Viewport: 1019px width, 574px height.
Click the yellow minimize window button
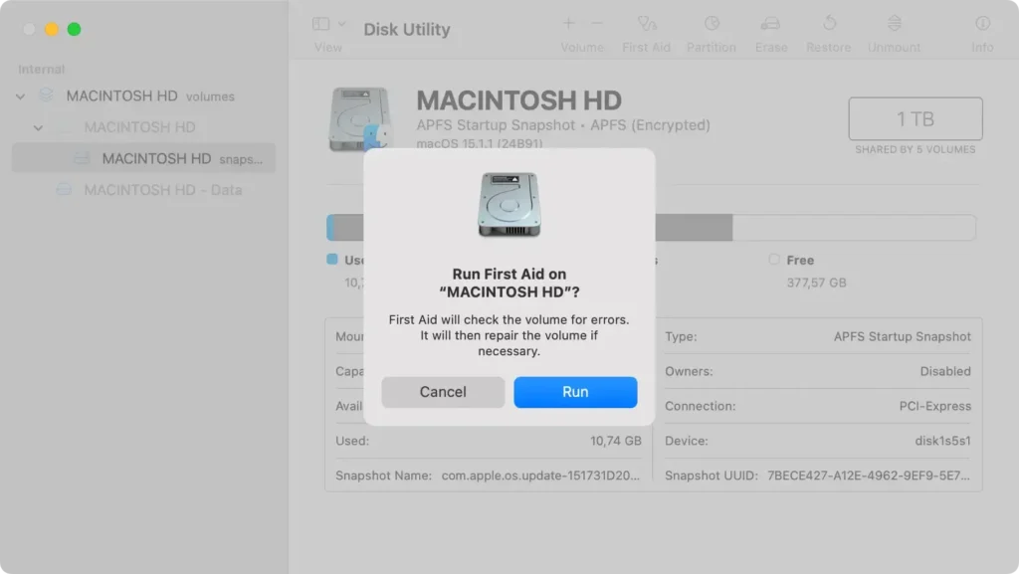coord(52,29)
